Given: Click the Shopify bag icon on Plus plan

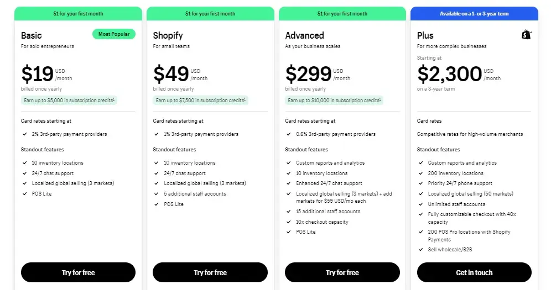Looking at the screenshot, I should (526, 34).
